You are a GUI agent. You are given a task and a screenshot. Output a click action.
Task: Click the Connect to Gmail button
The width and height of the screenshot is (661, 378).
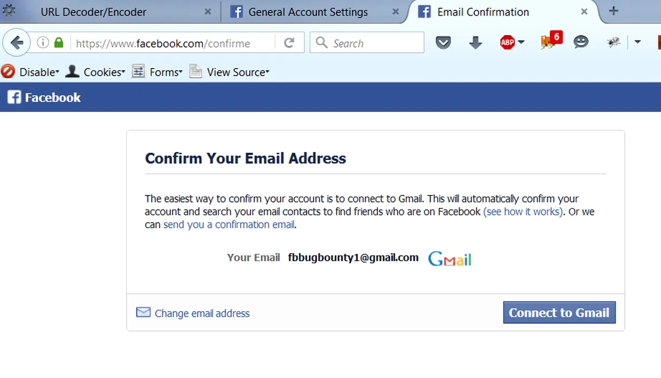[x=559, y=313]
